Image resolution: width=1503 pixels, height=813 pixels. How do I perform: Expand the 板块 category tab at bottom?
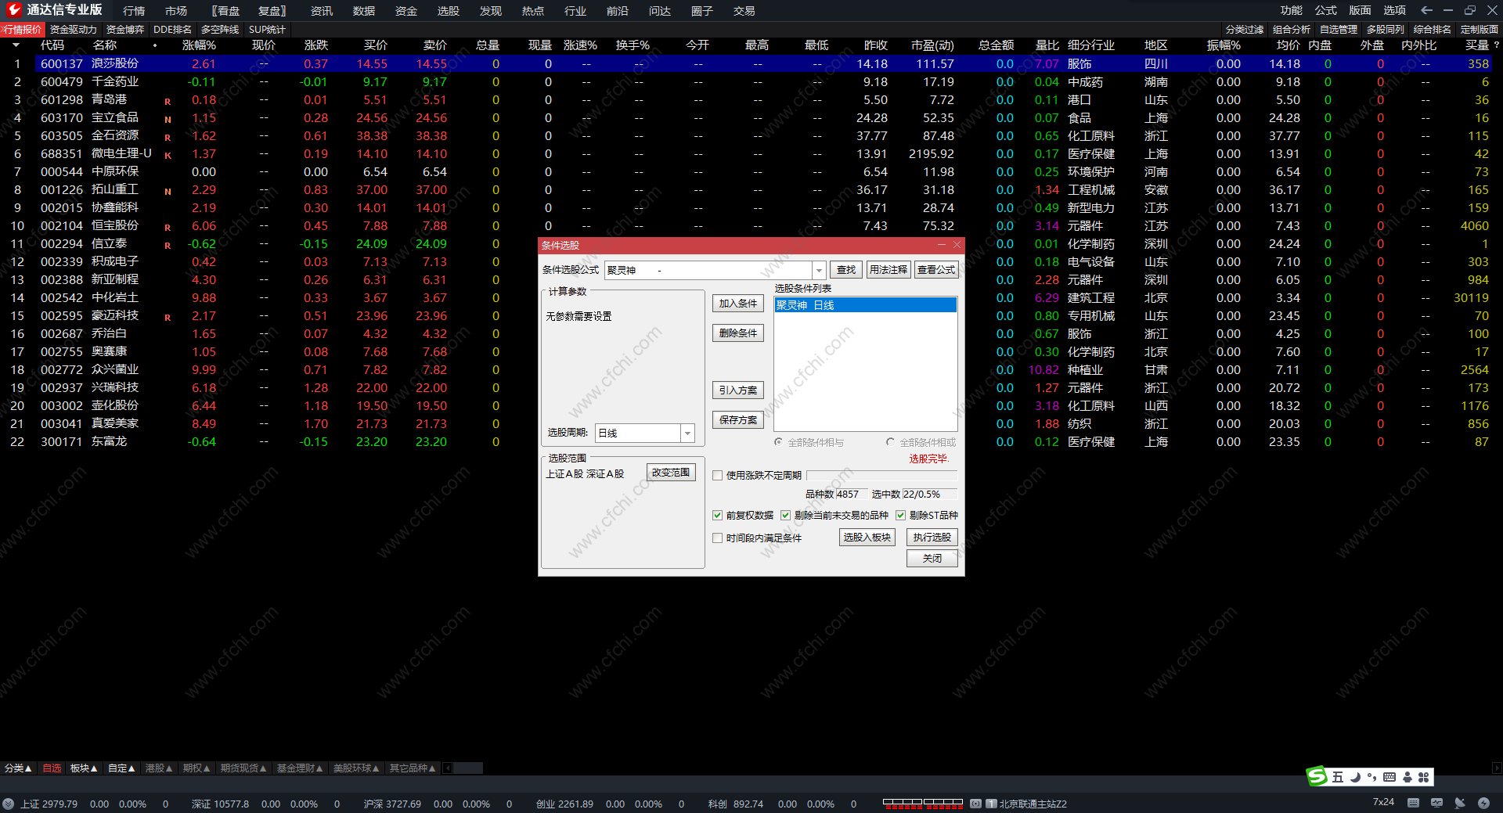(x=83, y=768)
